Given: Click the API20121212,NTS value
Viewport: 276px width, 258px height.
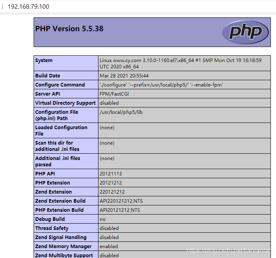Looking at the screenshot, I should [120, 210].
